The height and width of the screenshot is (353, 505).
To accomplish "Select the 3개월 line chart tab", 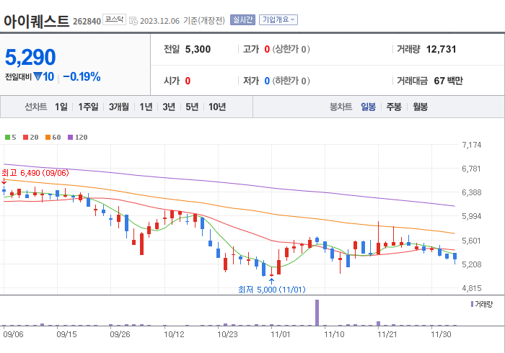I will point(119,107).
